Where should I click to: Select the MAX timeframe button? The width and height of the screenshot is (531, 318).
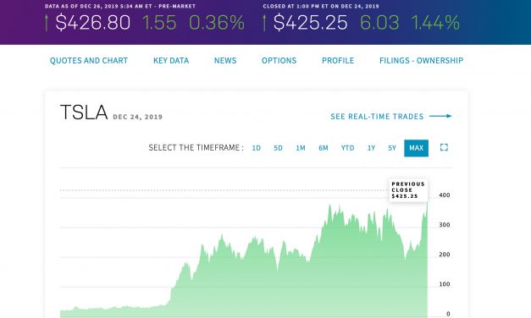[x=416, y=148]
